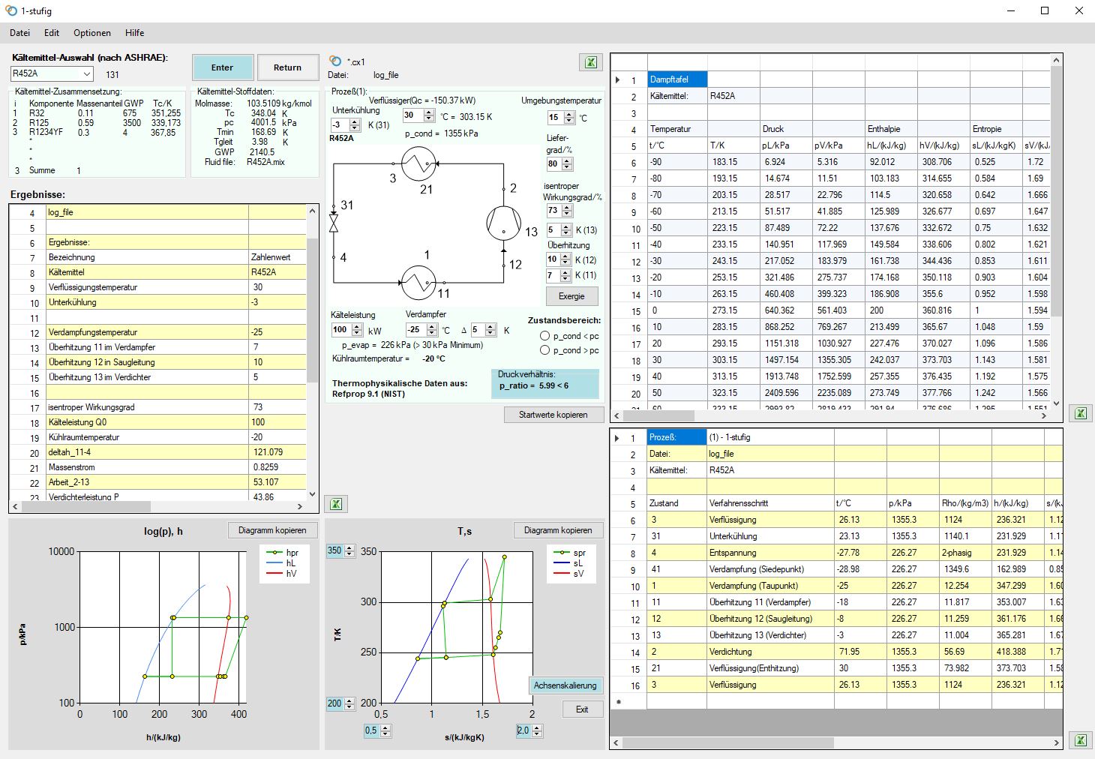
Task: Open the Optionen menu
Action: tap(91, 33)
